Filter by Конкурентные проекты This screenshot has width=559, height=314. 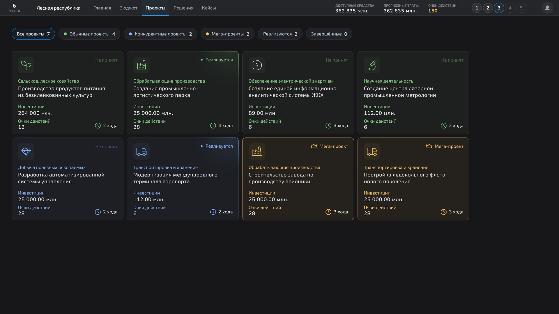pyautogui.click(x=160, y=34)
